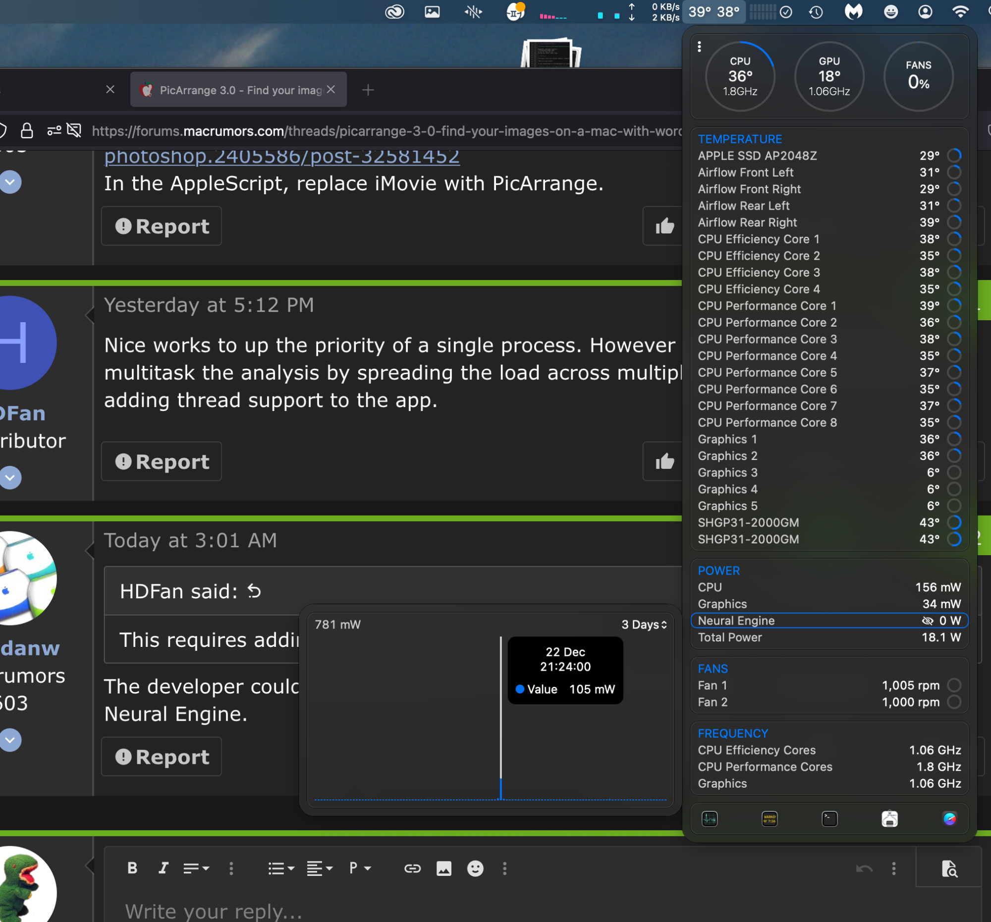Toggle the CPU Efficiency Core 1 ring
The width and height of the screenshot is (991, 922).
click(x=954, y=239)
